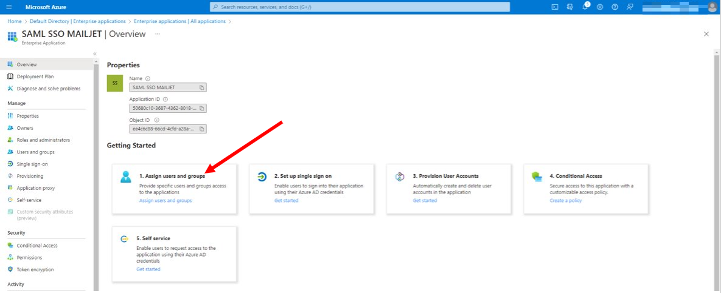The width and height of the screenshot is (721, 293).
Task: Click the card title '5. Self service'
Action: click(153, 238)
